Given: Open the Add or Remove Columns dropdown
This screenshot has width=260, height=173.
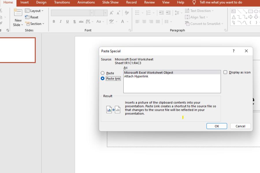Looking at the screenshot, I should (168, 22).
